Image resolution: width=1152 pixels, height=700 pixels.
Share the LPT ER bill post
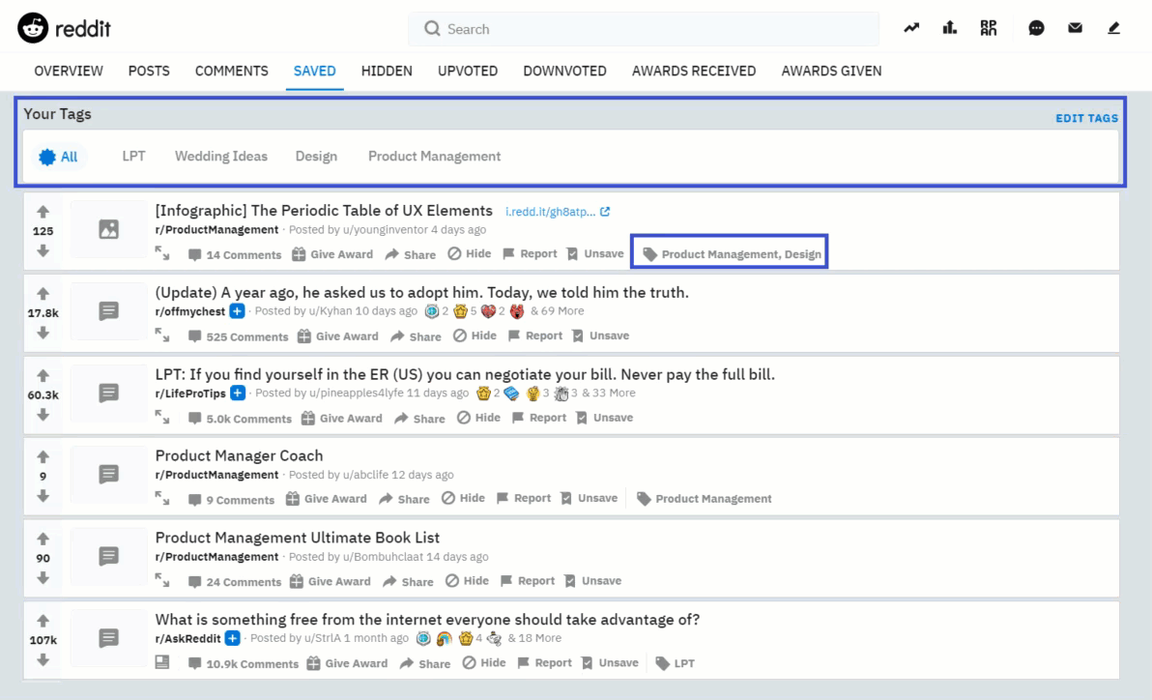[419, 419]
